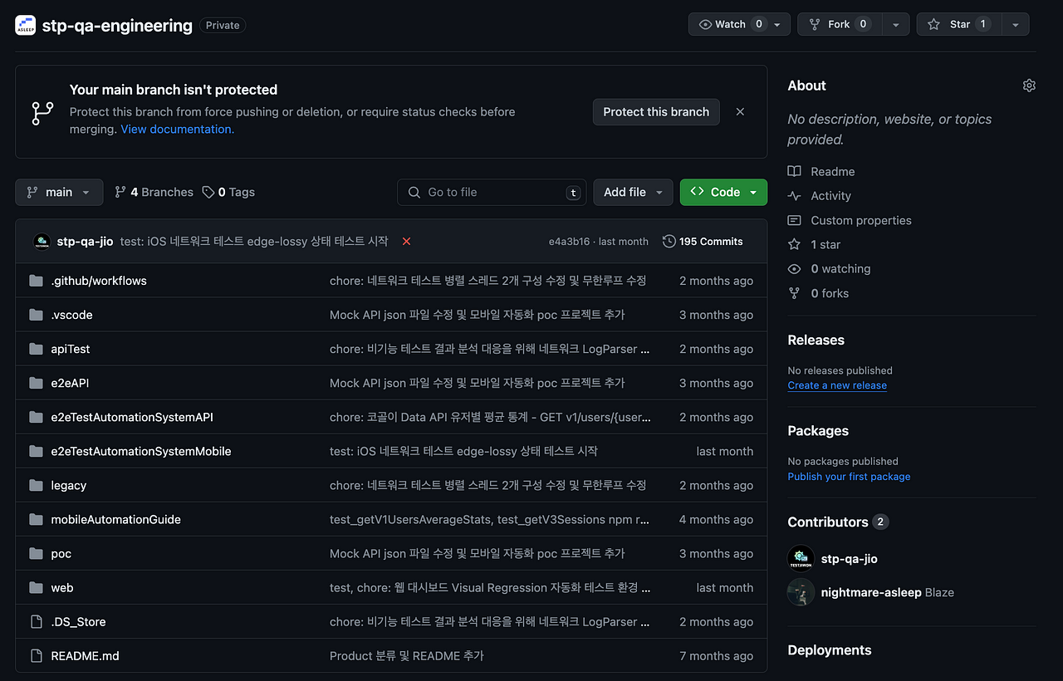Open the green Code dropdown
The width and height of the screenshot is (1063, 681).
click(723, 192)
